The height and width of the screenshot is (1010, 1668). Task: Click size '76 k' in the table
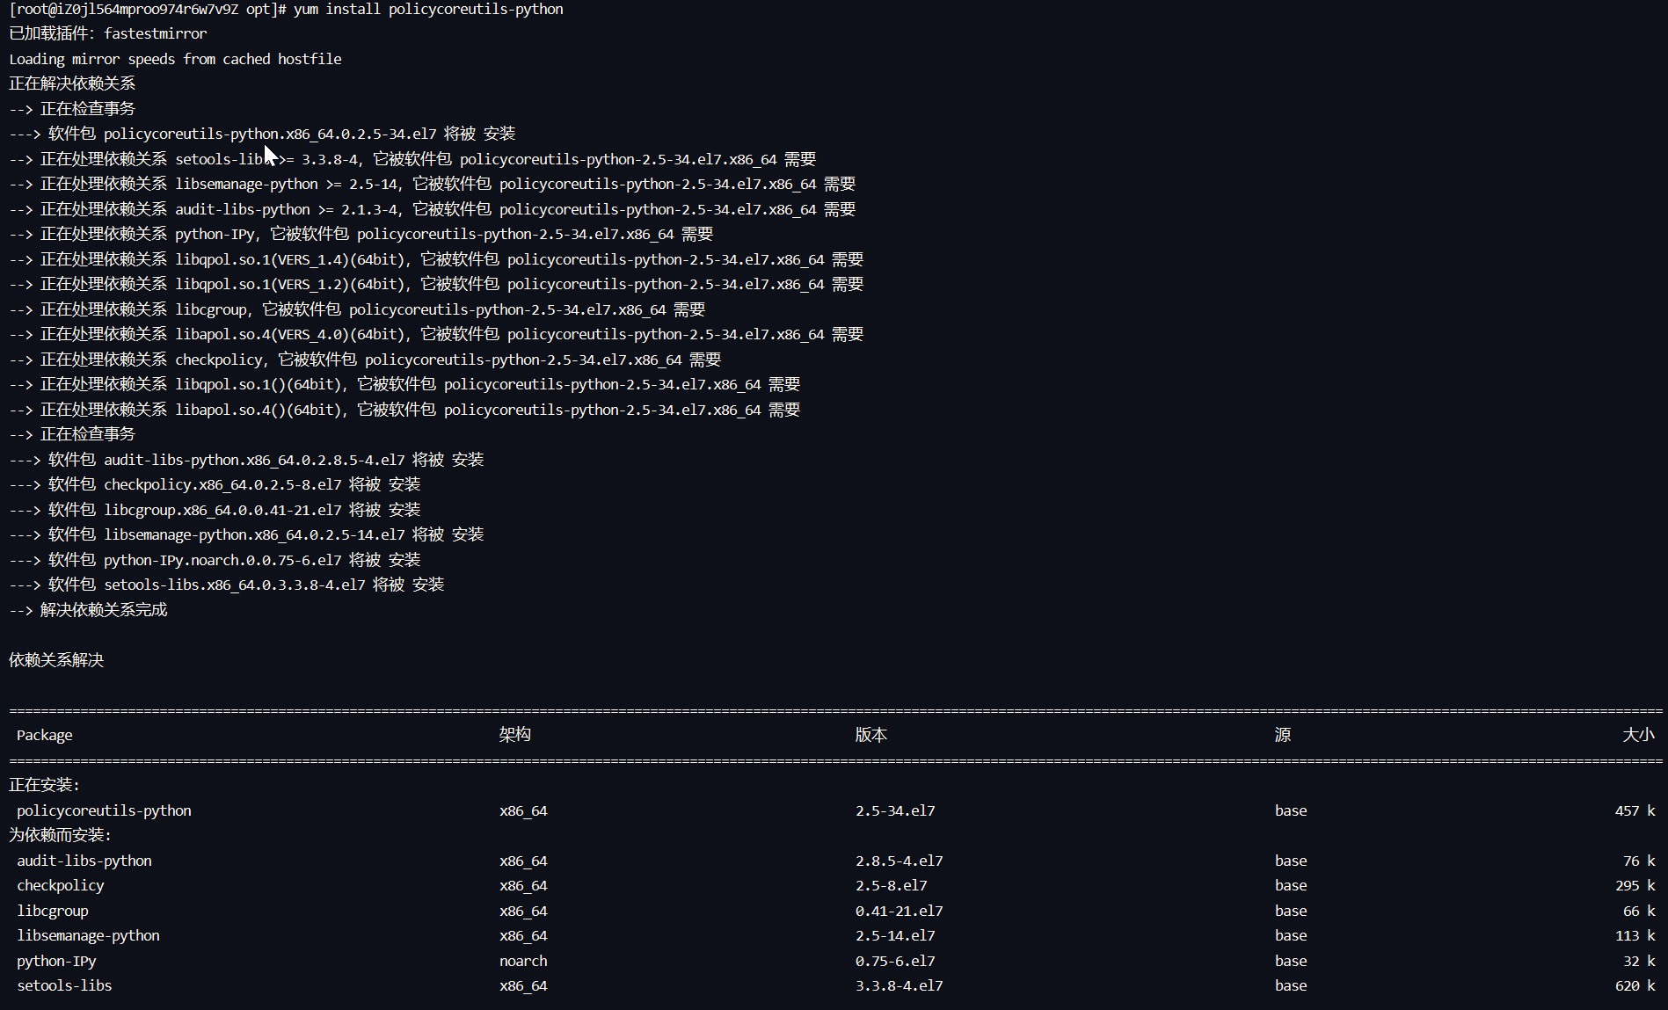pyautogui.click(x=1639, y=861)
